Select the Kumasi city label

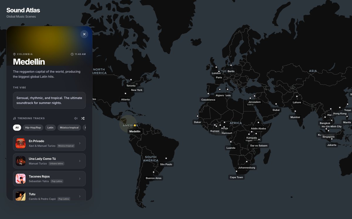tap(215, 131)
